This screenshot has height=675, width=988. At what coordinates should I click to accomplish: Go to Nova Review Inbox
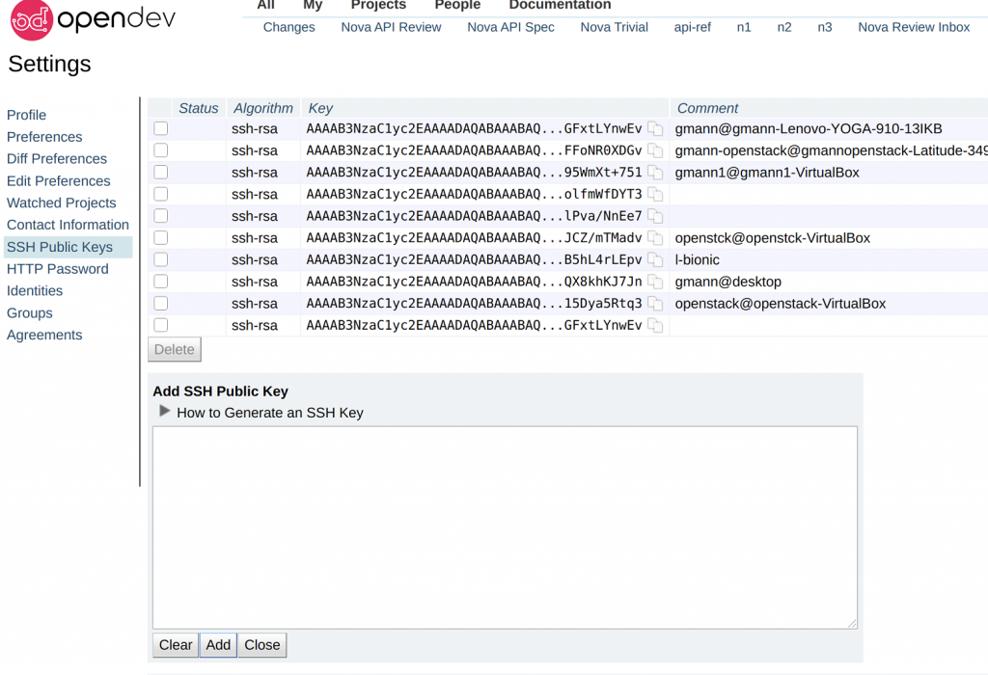914,27
